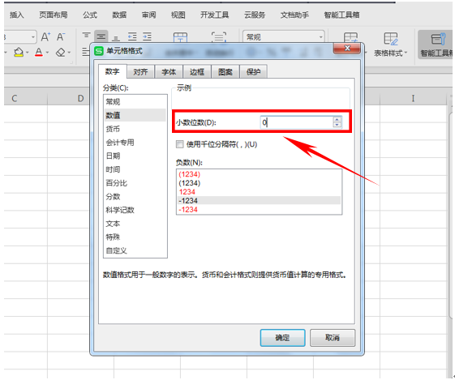
Task: Open the 公式 ribbon menu
Action: click(90, 15)
